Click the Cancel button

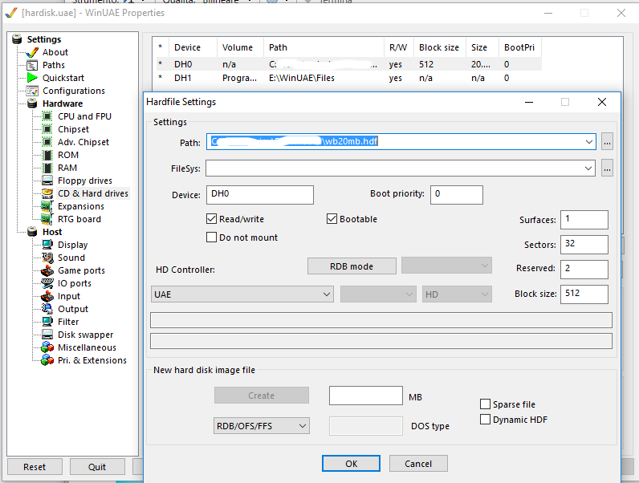[418, 464]
